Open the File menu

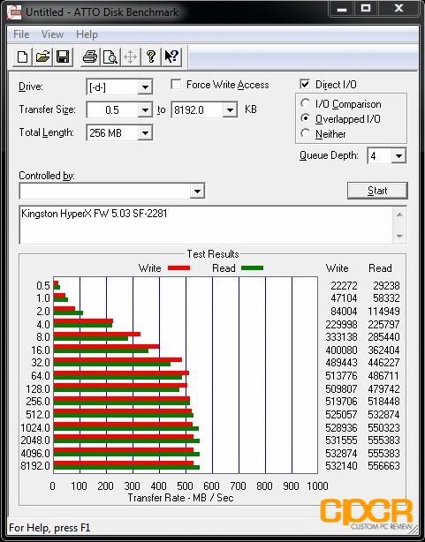pyautogui.click(x=21, y=34)
